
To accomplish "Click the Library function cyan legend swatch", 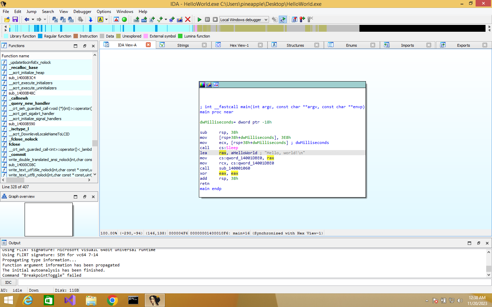I will (x=6, y=36).
